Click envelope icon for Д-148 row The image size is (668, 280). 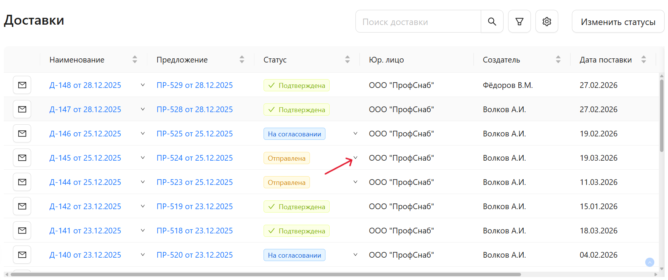coord(22,85)
